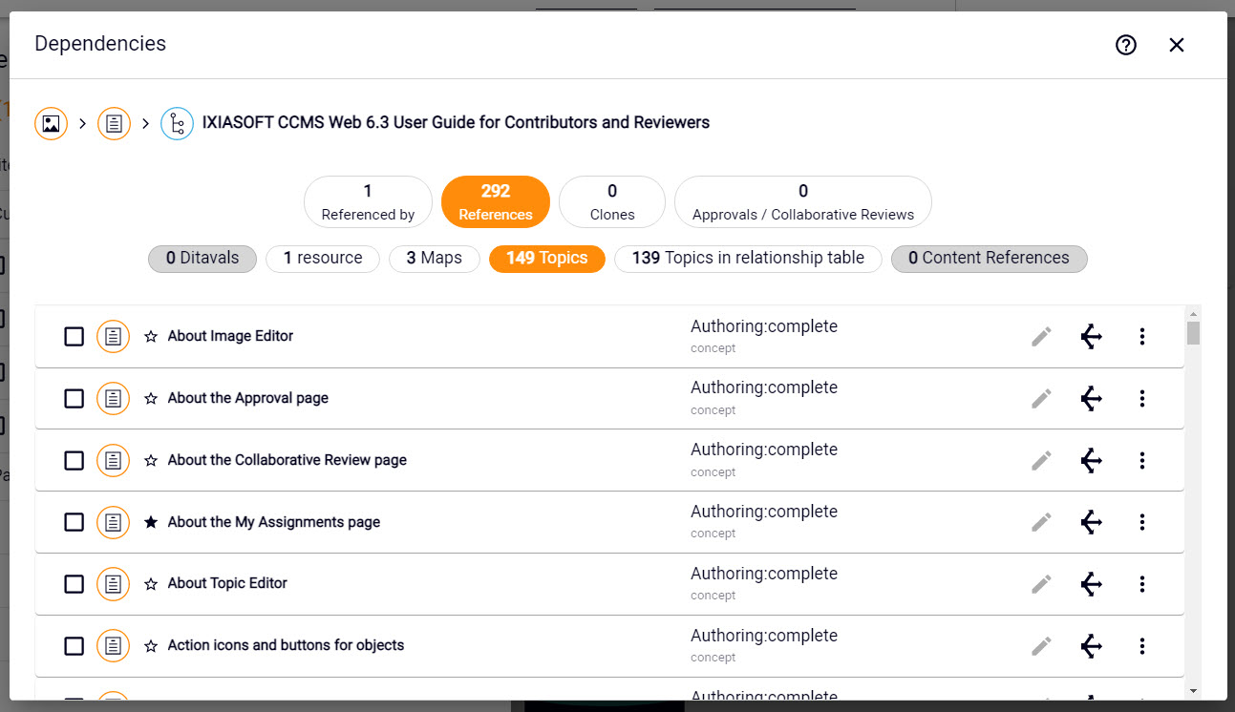The image size is (1235, 712).
Task: Show dependencies for About the Approval page
Action: click(x=1092, y=399)
